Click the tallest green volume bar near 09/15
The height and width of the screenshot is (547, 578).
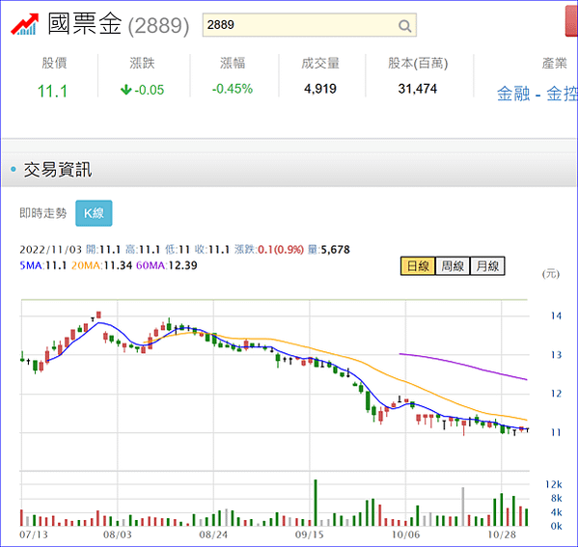tap(316, 503)
